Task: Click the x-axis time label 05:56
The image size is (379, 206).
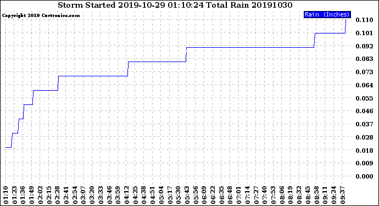Action: tap(196, 195)
